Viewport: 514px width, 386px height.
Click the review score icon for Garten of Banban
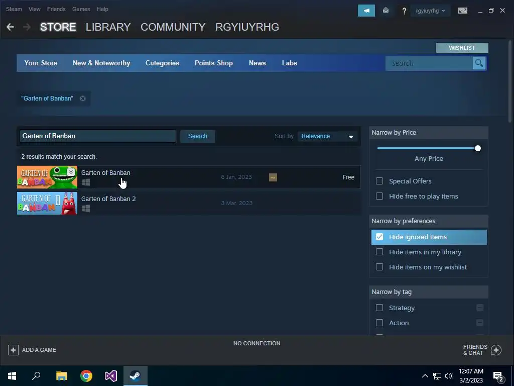[273, 177]
